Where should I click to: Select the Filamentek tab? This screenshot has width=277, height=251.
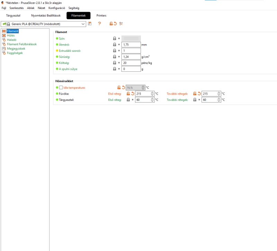coord(79,16)
